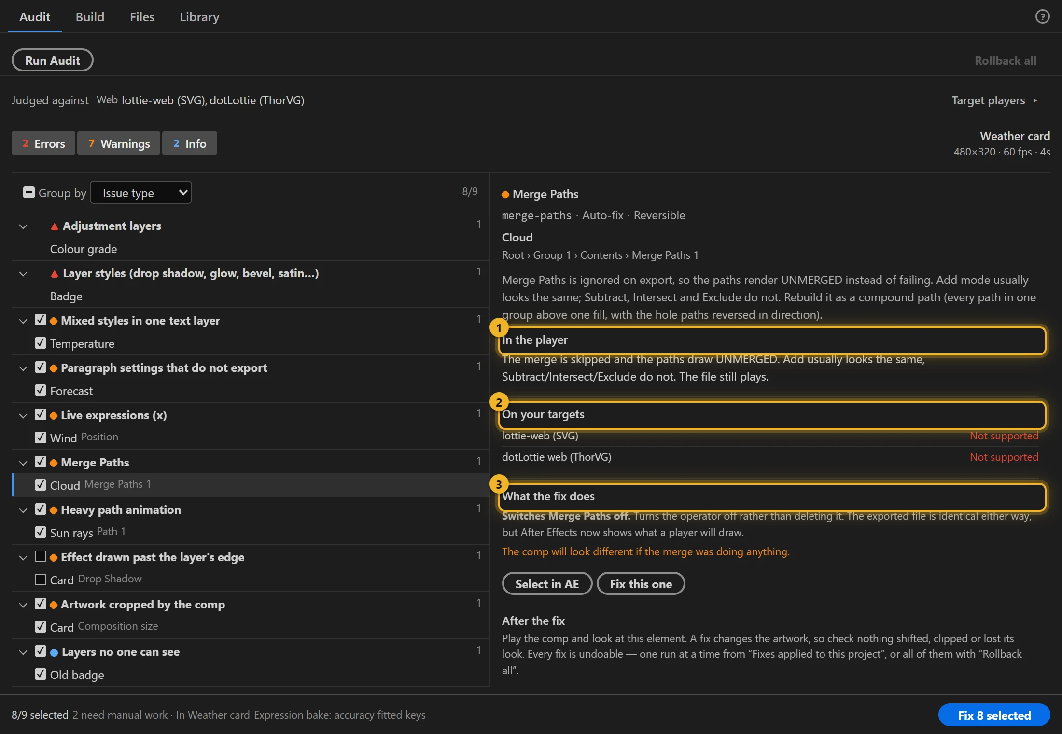This screenshot has height=734, width=1062.
Task: Collapse the Layer styles group chevron
Action: pos(23,274)
